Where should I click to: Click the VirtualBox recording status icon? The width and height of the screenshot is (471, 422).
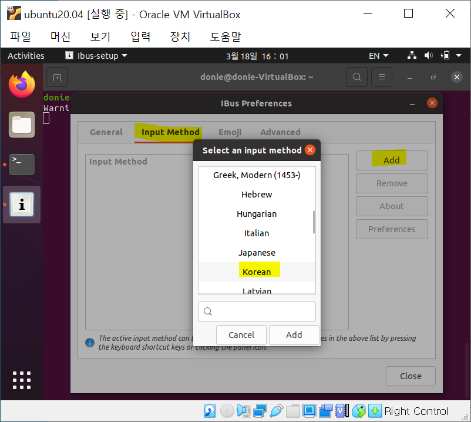tap(326, 411)
